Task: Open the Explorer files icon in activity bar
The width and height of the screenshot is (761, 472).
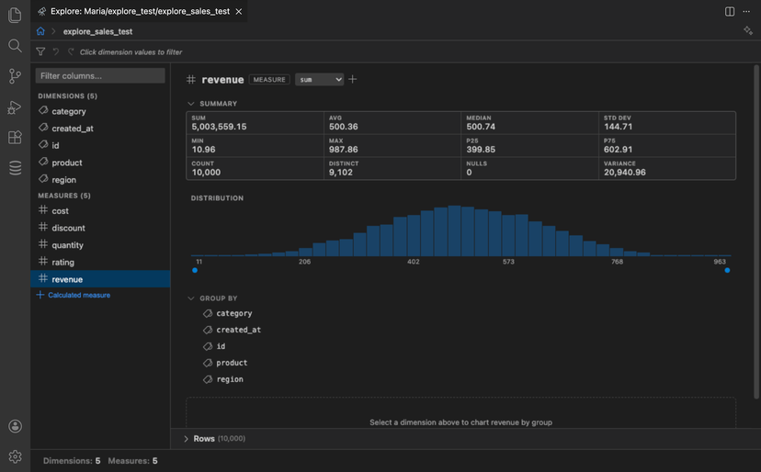Action: tap(15, 15)
